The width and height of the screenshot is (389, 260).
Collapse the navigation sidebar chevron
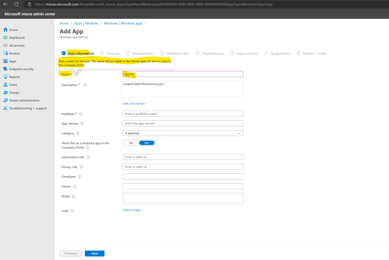point(51,22)
